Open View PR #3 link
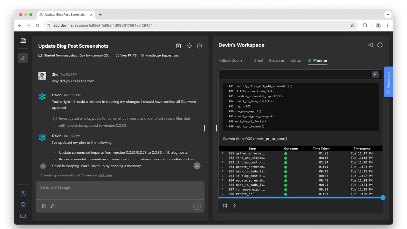The width and height of the screenshot is (407, 229). point(126,55)
